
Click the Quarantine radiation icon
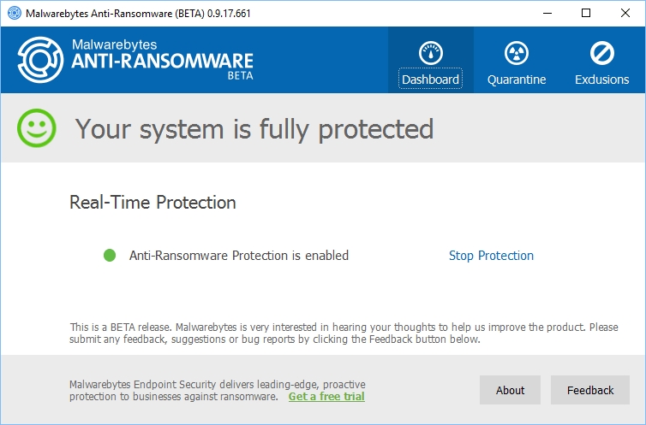pos(516,53)
